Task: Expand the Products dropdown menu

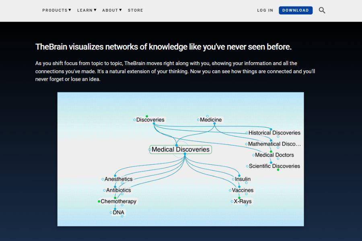Action: tap(57, 10)
